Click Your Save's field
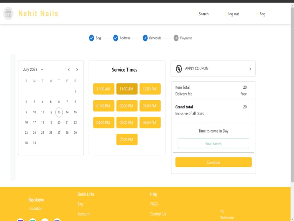The height and width of the screenshot is (221, 294). tap(213, 143)
